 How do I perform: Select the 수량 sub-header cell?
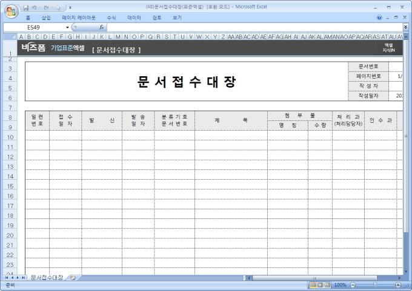pos(320,125)
